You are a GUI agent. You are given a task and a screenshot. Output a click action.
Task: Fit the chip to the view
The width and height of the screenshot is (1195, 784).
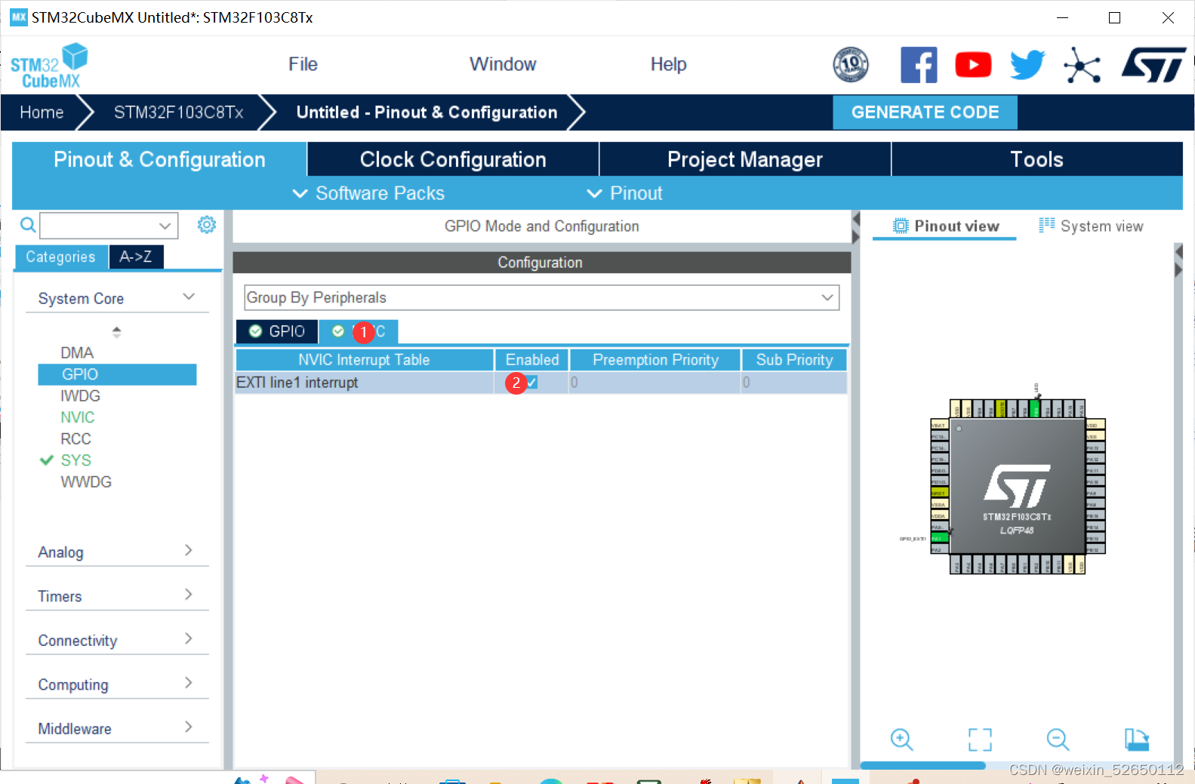pyautogui.click(x=980, y=739)
